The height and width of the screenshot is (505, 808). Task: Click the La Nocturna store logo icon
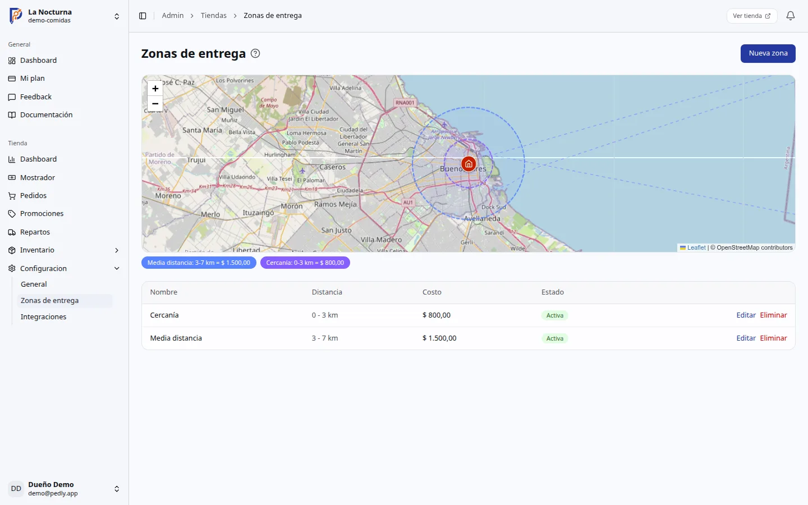point(16,16)
